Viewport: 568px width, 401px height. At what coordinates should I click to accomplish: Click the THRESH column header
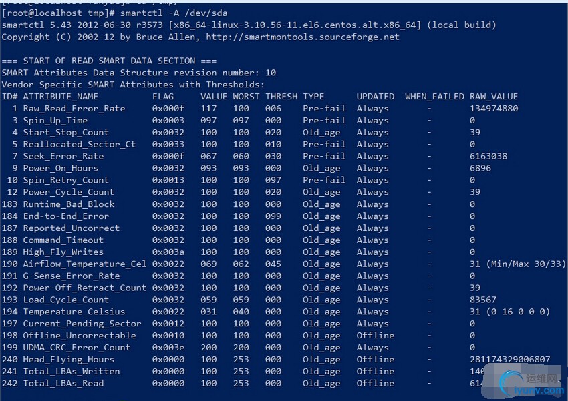click(x=281, y=97)
